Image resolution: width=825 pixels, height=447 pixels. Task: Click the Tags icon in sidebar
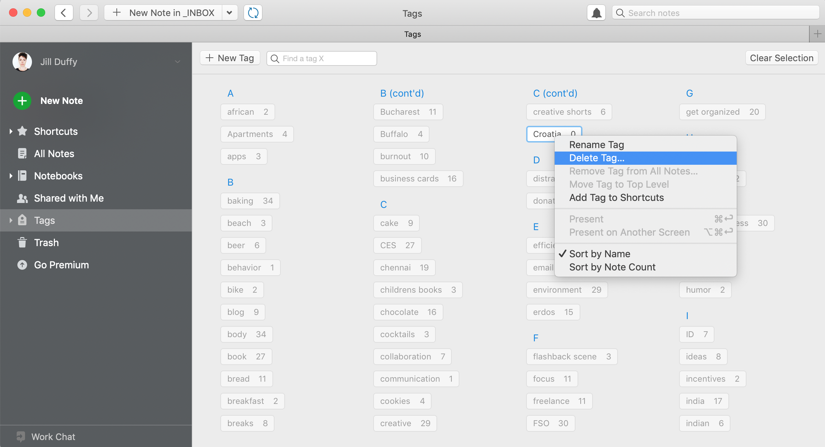point(22,220)
